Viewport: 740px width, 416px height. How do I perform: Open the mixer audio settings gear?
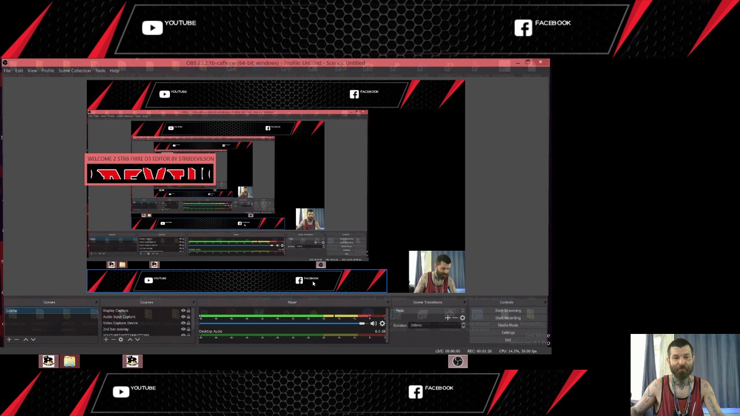[x=382, y=324]
